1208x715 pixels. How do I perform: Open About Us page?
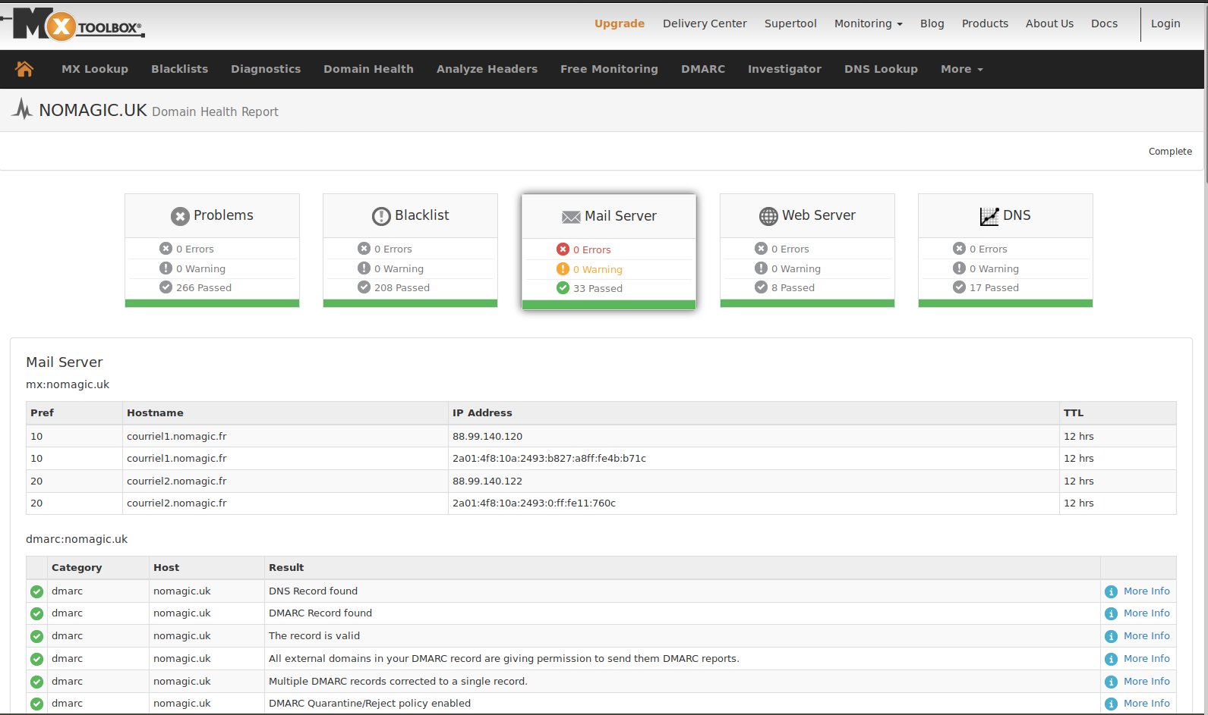click(1049, 24)
